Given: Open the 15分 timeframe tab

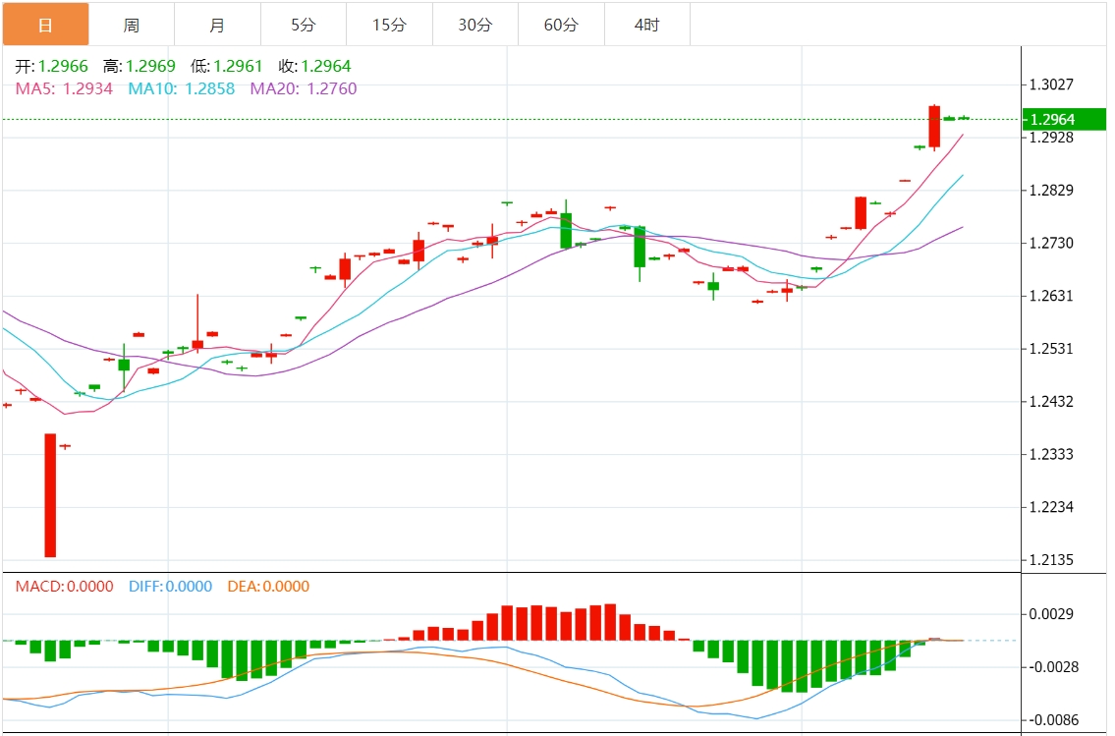Looking at the screenshot, I should (390, 25).
